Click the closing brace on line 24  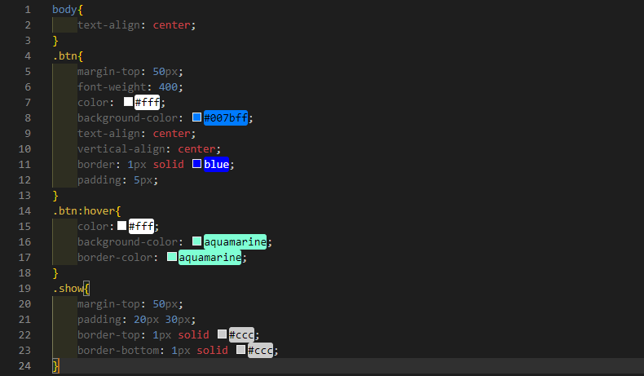point(55,365)
